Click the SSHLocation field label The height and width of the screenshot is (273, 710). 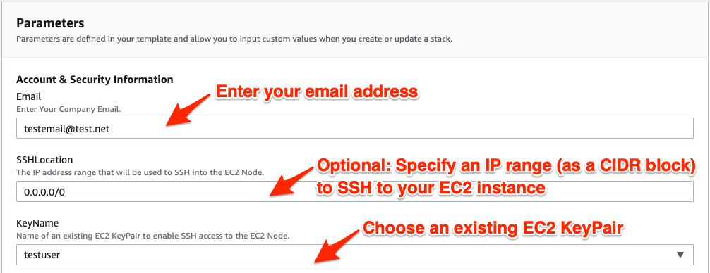click(x=44, y=160)
